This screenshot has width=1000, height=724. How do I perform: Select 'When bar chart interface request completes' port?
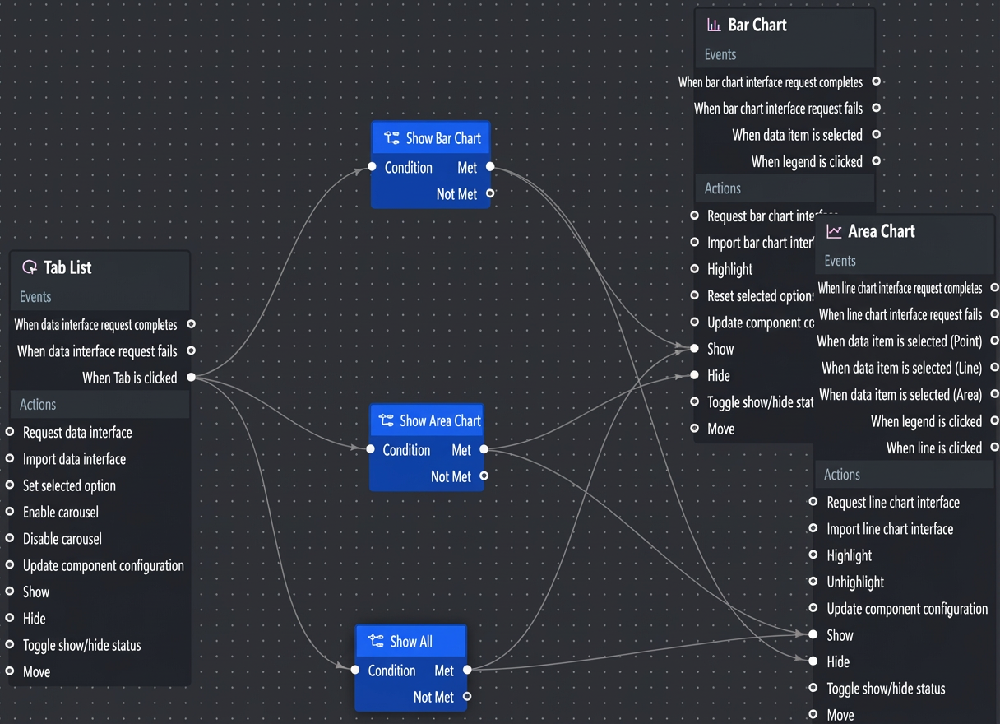pos(877,81)
